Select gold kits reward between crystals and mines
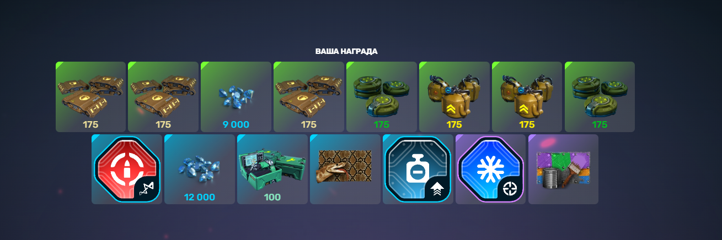The image size is (722, 240). coord(309,97)
